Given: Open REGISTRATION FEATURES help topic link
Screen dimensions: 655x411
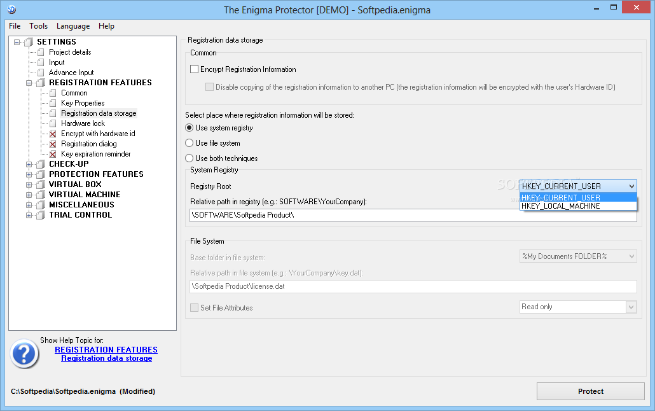Looking at the screenshot, I should pos(106,349).
